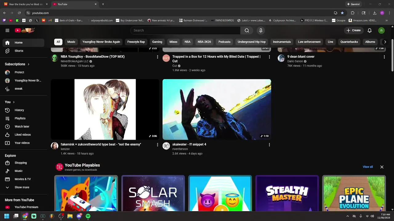The image size is (394, 221).
Task: Reload the page with refresh button
Action: point(19,13)
